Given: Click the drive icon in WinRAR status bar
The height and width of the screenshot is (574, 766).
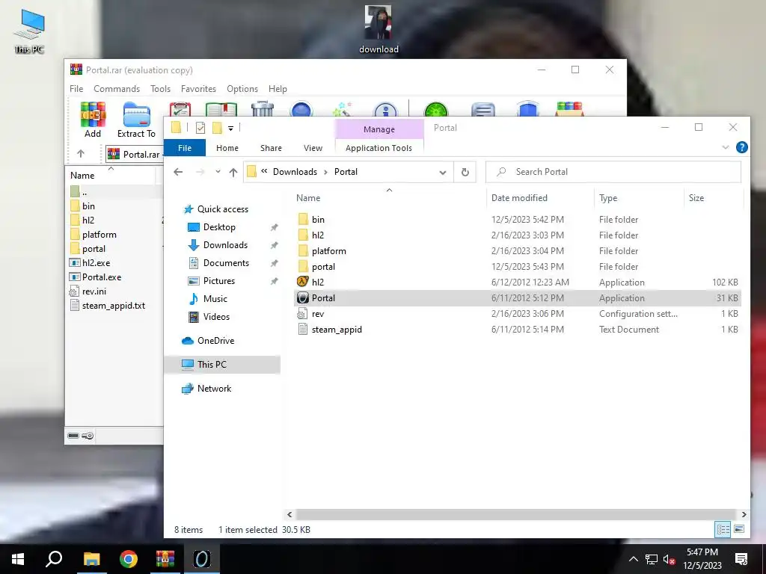Looking at the screenshot, I should click(x=73, y=436).
